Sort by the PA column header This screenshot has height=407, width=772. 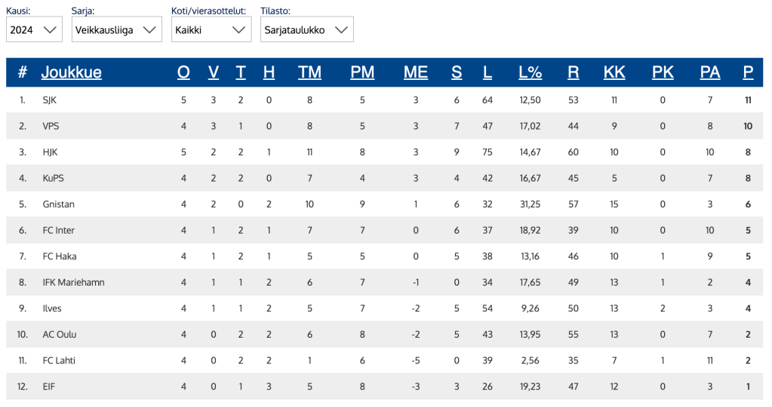point(710,72)
